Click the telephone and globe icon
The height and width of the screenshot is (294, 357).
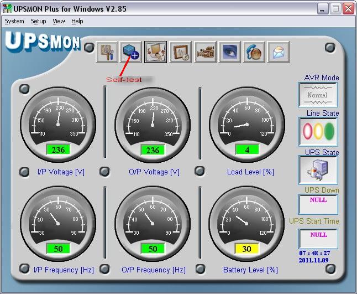254,52
